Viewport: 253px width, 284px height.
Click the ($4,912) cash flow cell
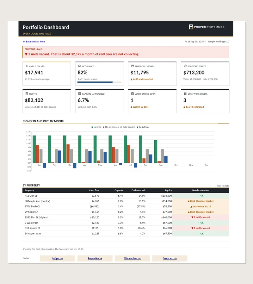click(x=95, y=206)
